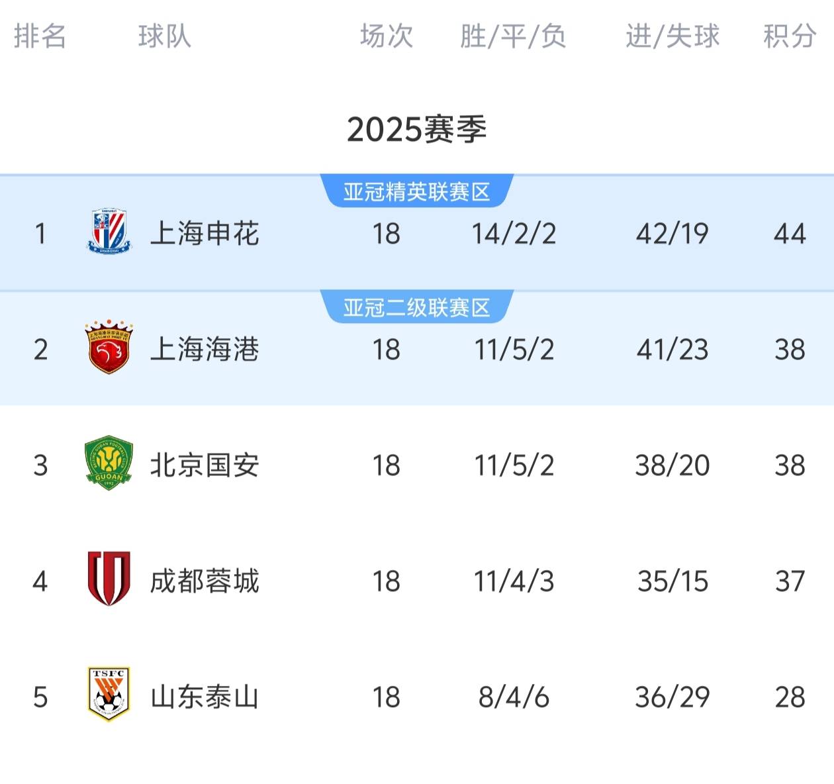The image size is (834, 784).
Task: Click the 亚冠二级联赛区 zone label
Action: click(416, 308)
